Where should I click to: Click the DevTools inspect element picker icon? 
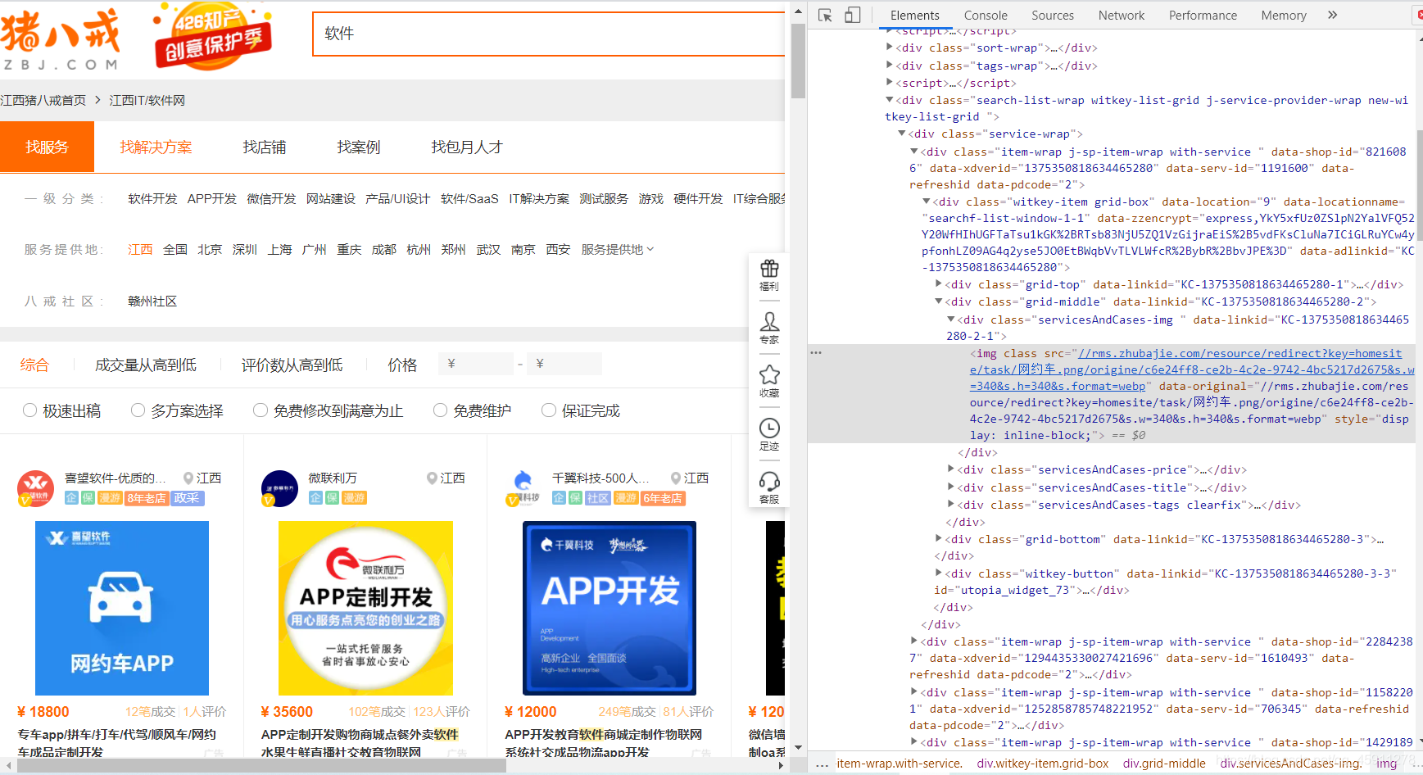coord(826,15)
